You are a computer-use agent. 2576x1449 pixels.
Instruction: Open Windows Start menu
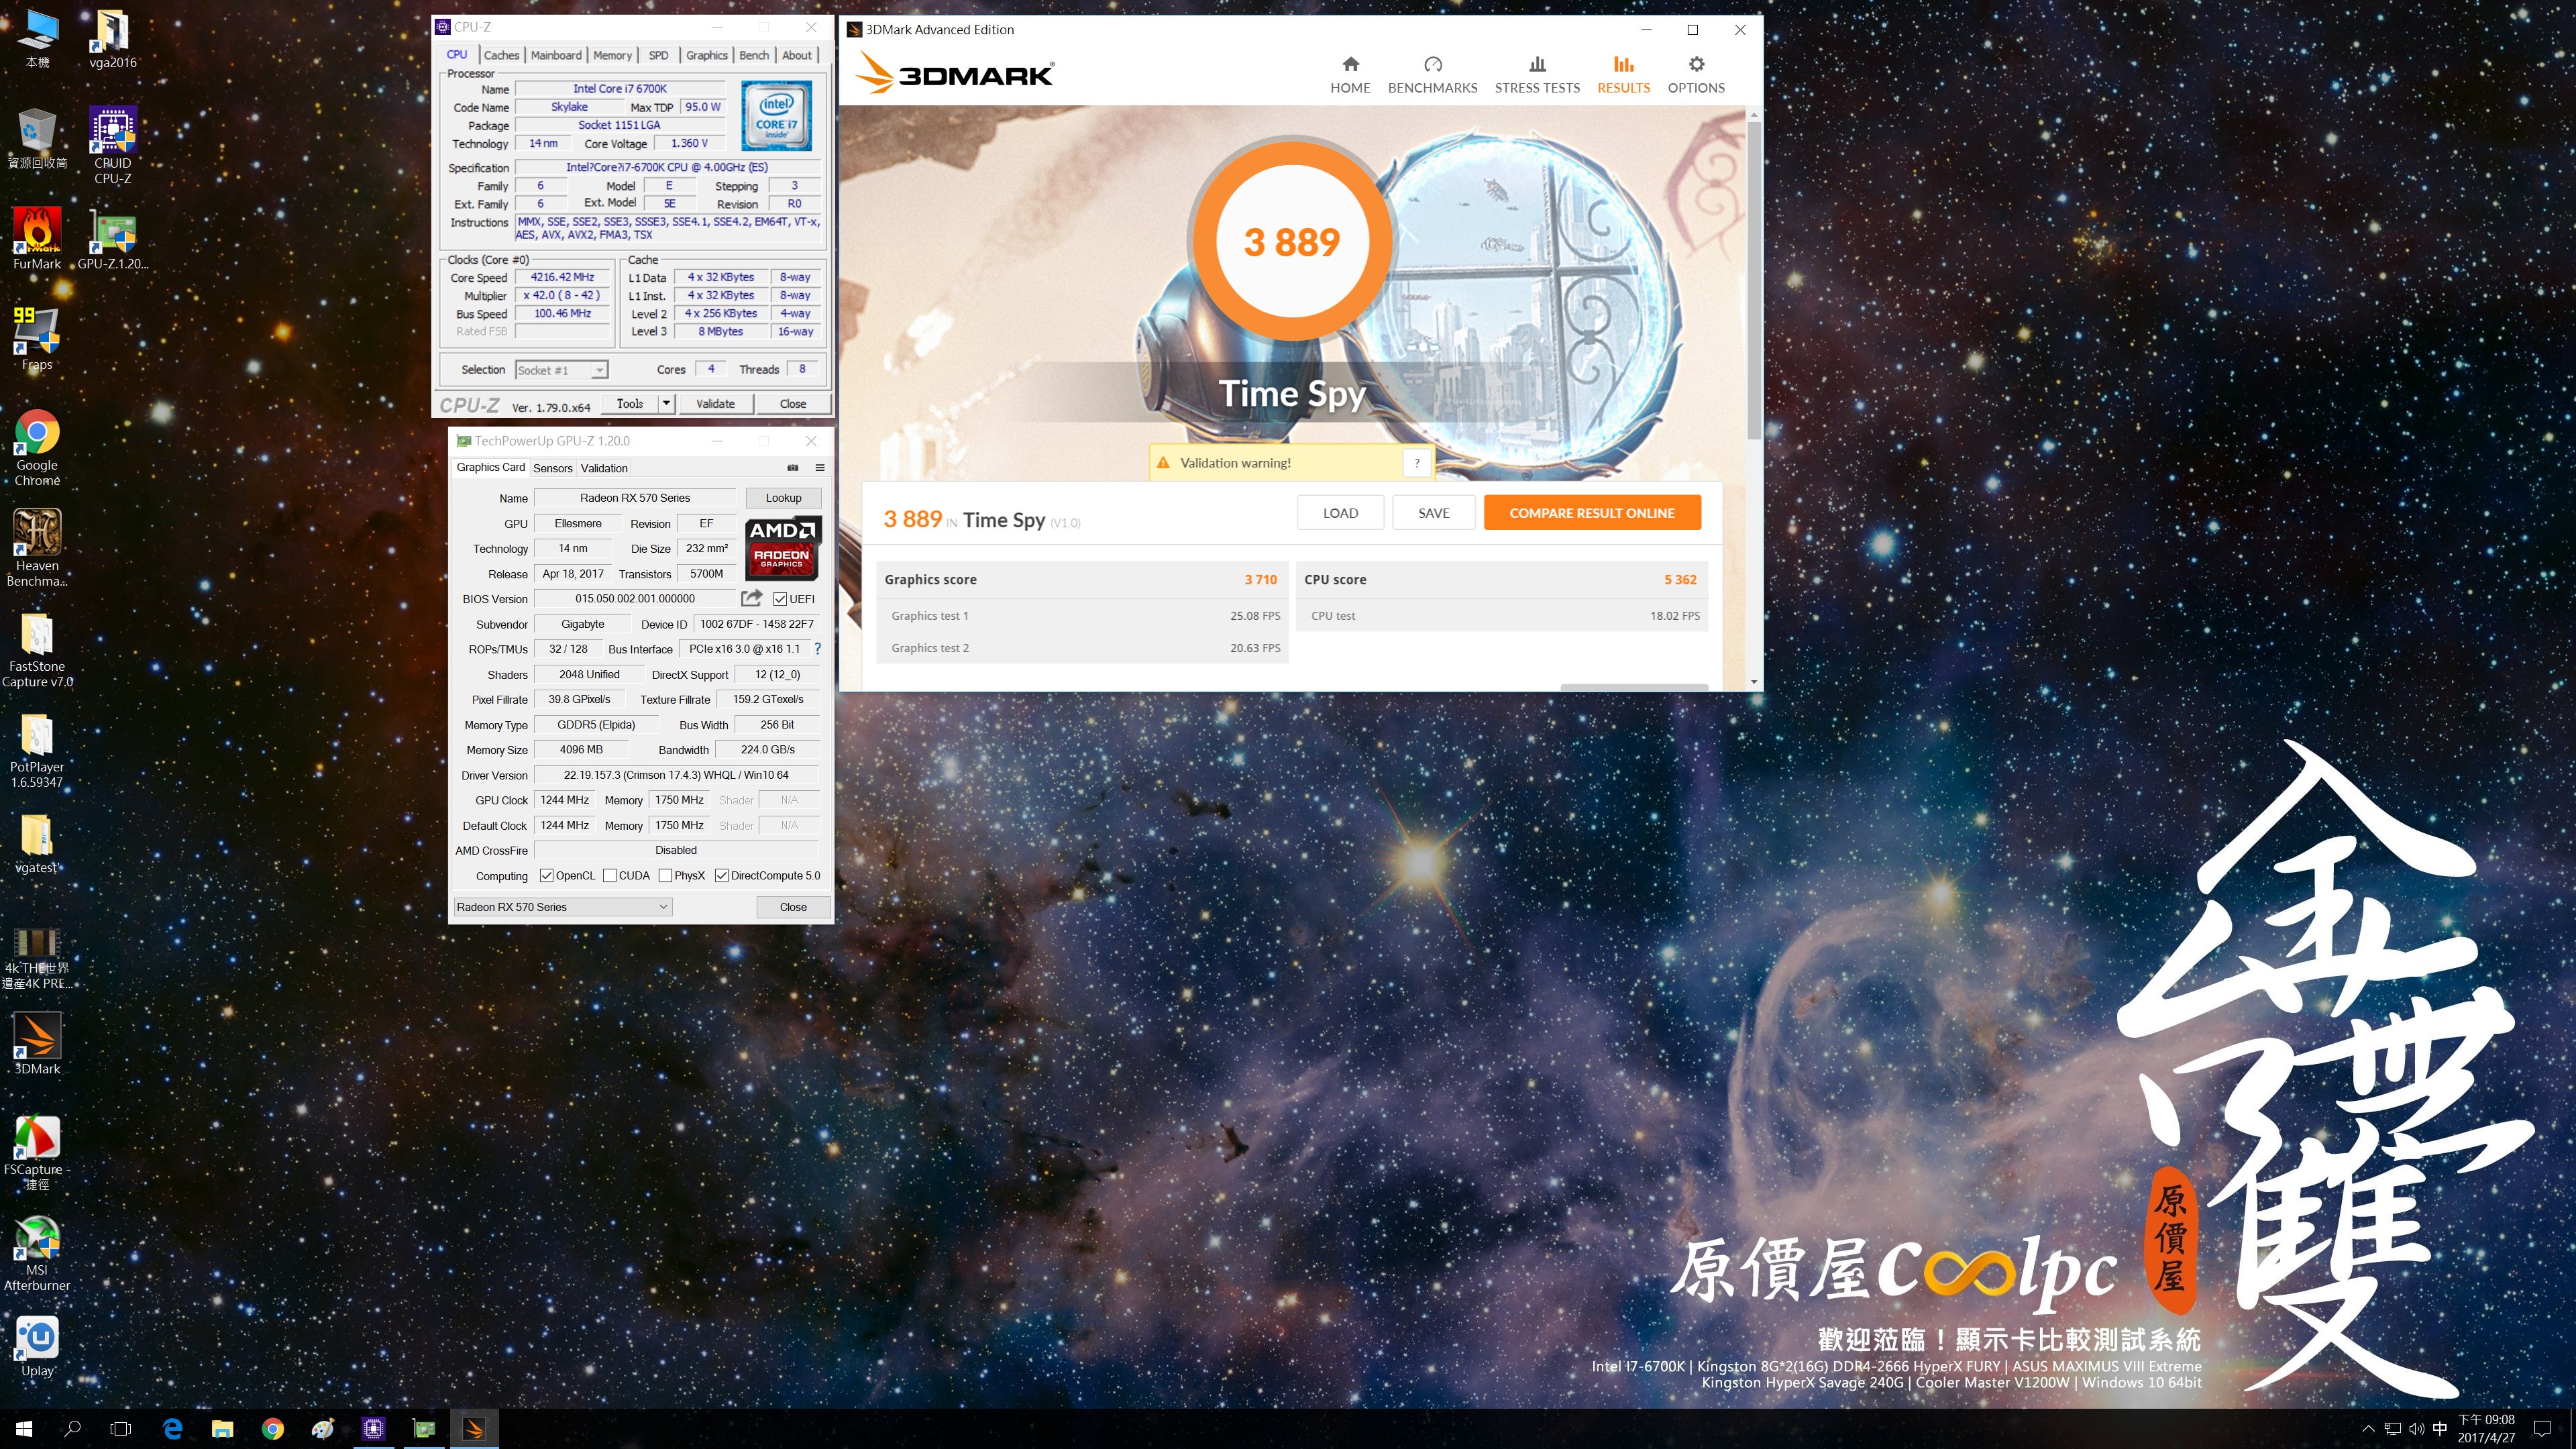pyautogui.click(x=24, y=1429)
